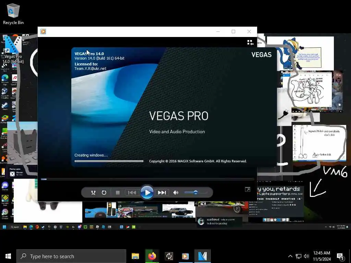Open the clock showing 12:45 AM
This screenshot has height=263, width=351.
[x=322, y=256]
